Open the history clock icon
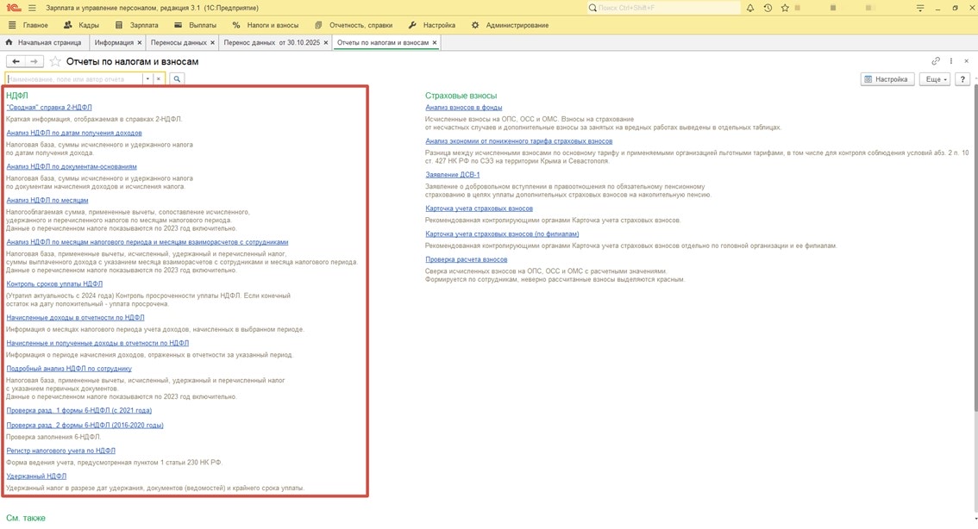Screen dimensions: 978x529 768,8
